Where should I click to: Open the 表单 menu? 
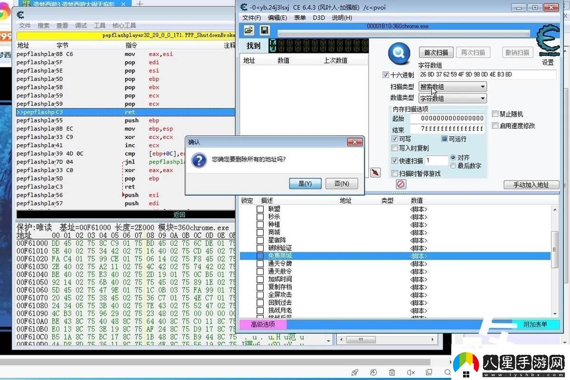pos(300,18)
